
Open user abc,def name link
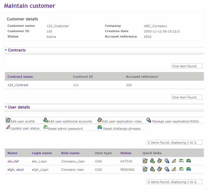point(13,161)
